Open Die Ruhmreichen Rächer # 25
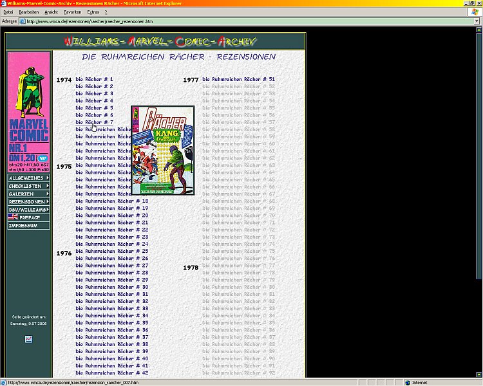Image resolution: width=483 pixels, height=386 pixels. point(112,251)
